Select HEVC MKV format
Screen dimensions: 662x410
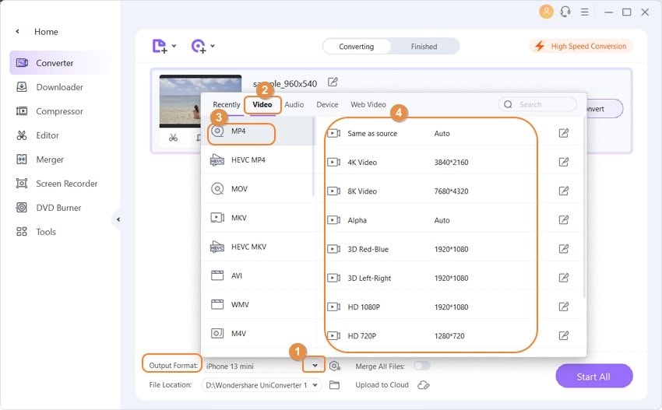258,247
